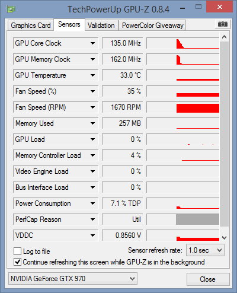Open the PowerColor Giveaway tab

point(152,26)
